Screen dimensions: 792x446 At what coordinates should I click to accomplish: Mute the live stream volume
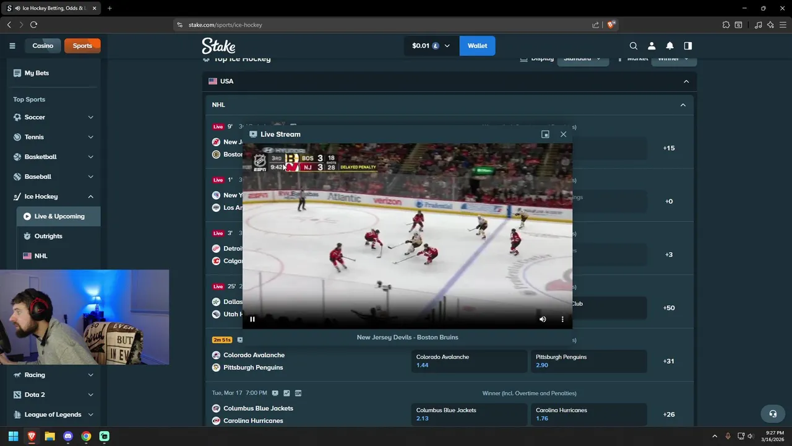tap(543, 319)
